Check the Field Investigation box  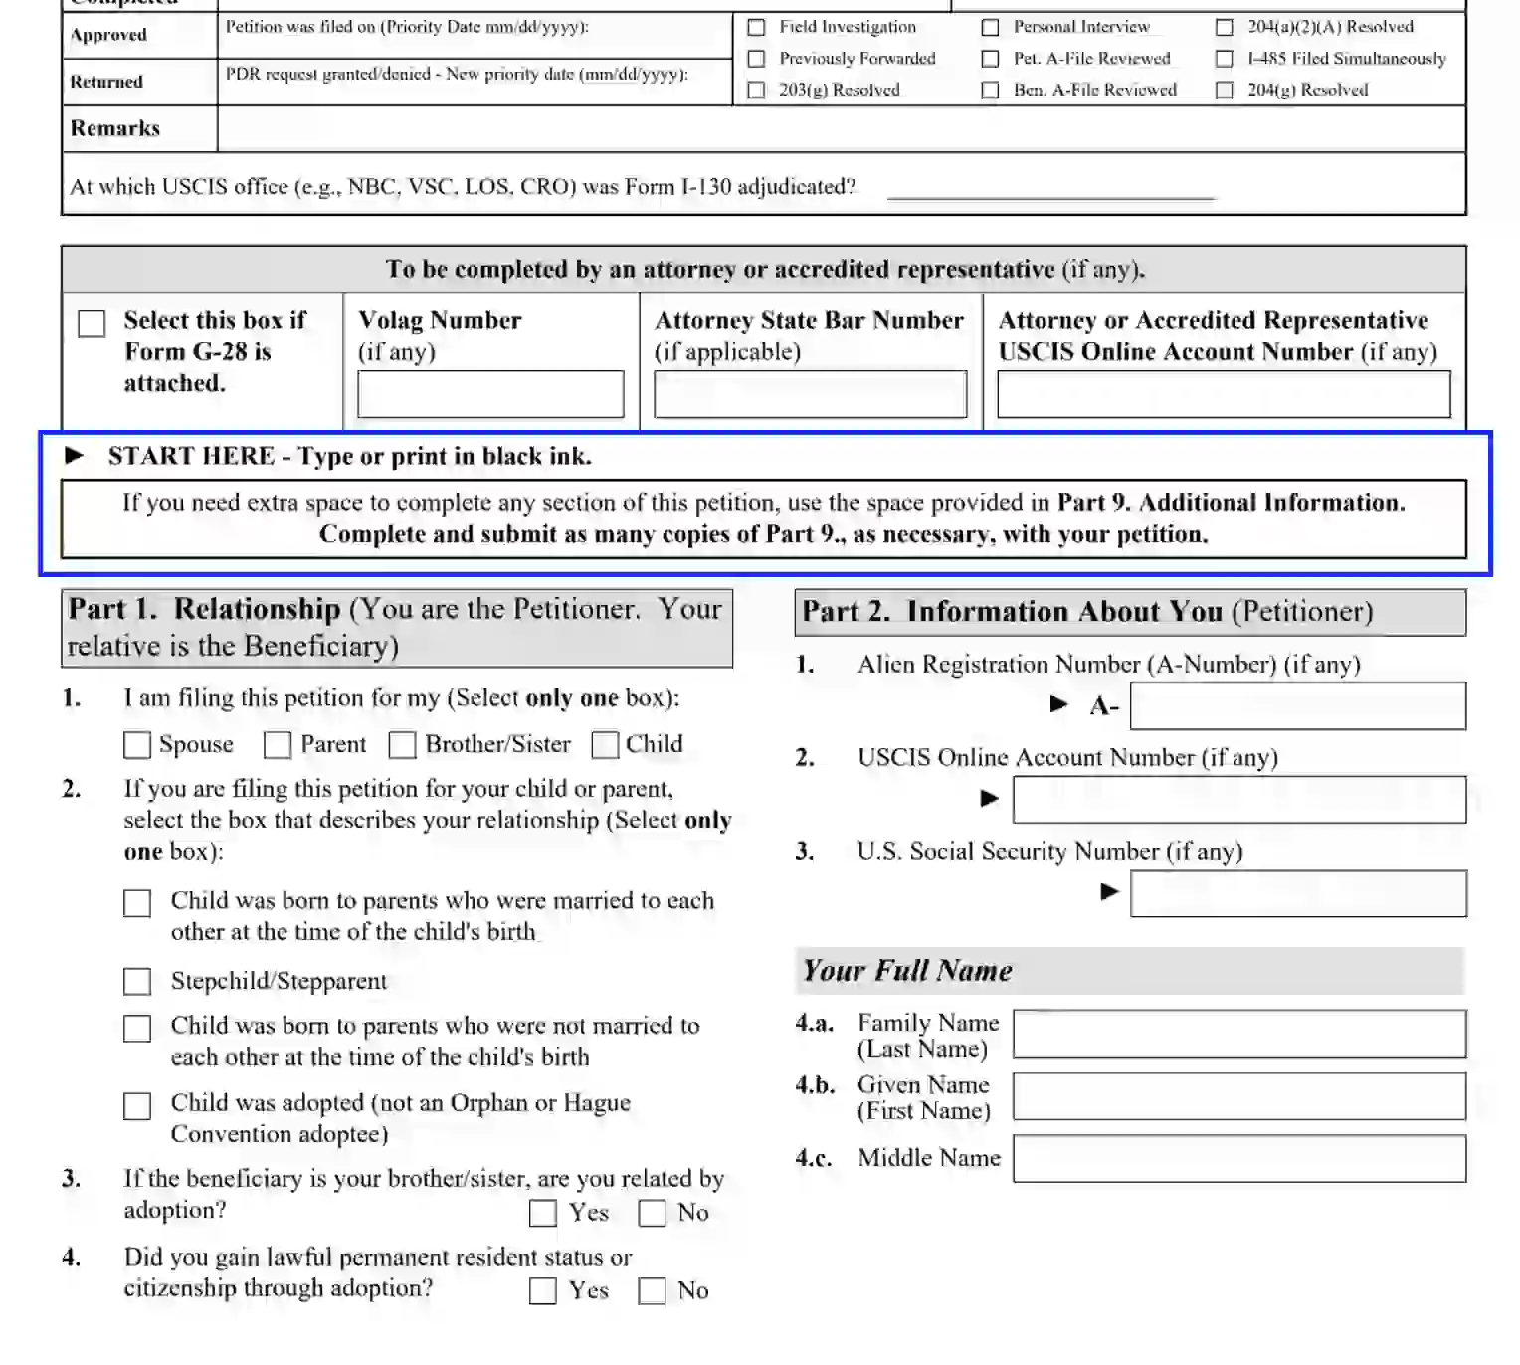pyautogui.click(x=756, y=27)
